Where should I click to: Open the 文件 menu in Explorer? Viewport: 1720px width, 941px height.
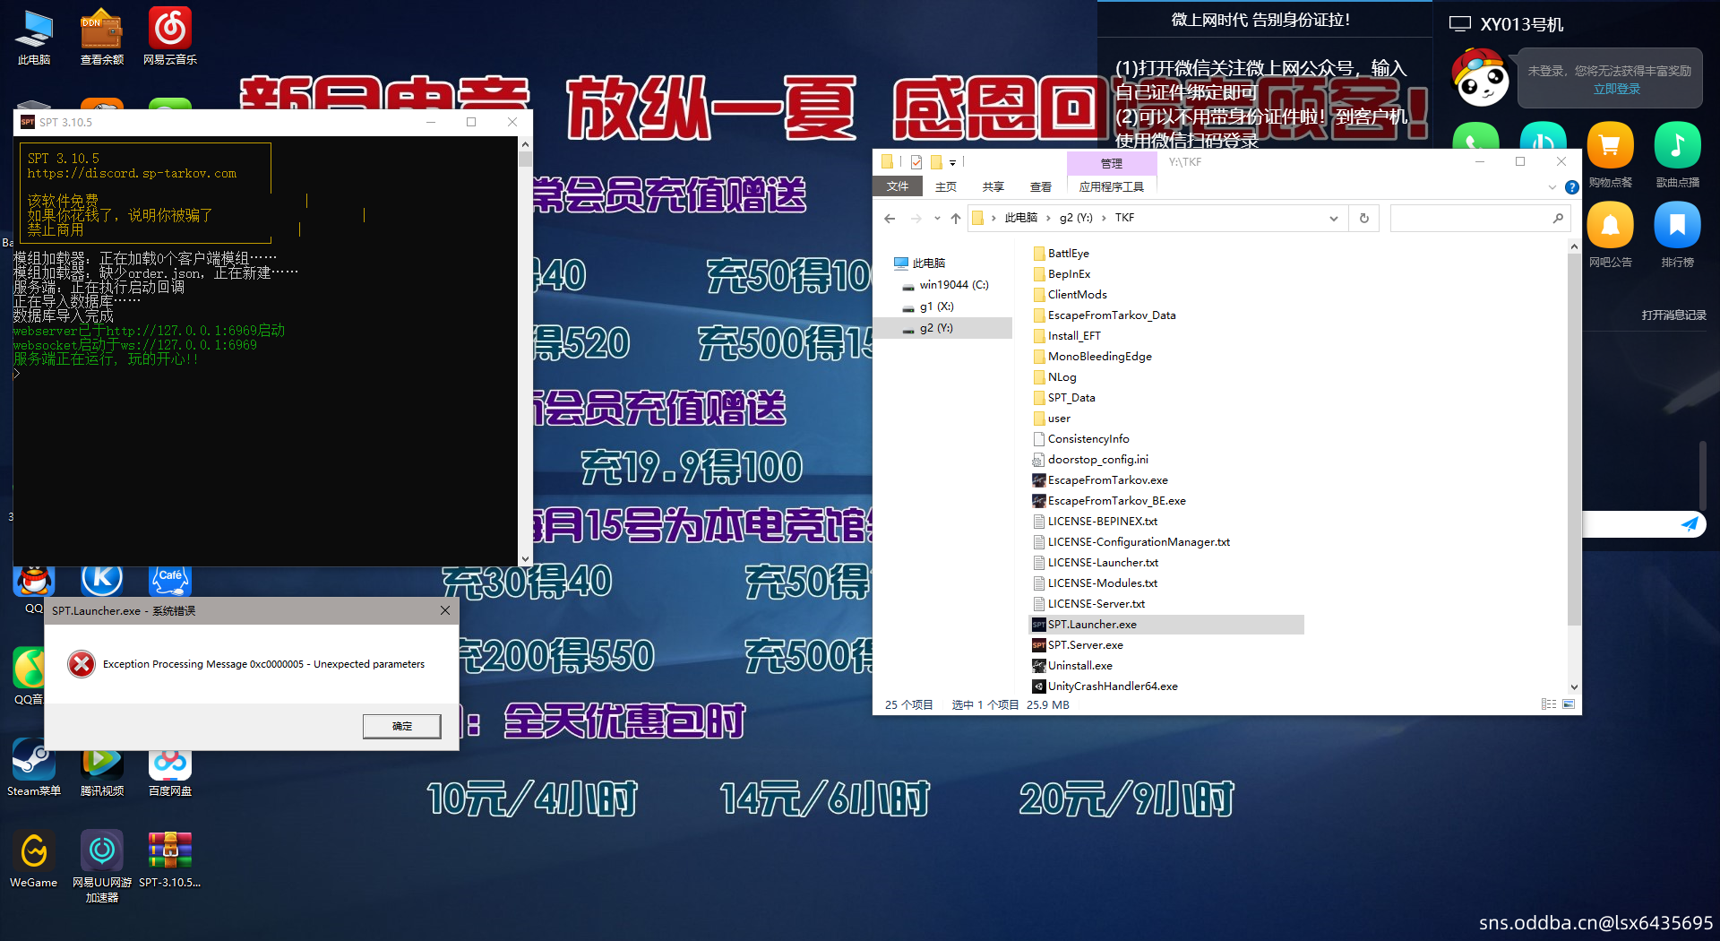(898, 186)
